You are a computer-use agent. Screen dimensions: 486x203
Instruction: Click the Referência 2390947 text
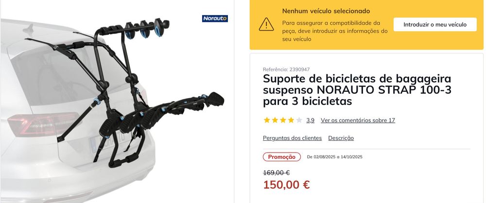286,69
